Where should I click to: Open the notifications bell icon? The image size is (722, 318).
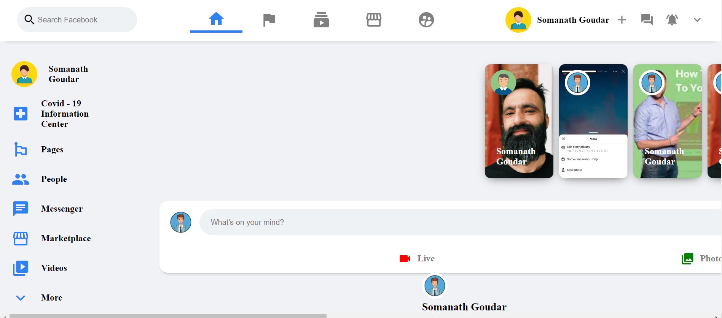pyautogui.click(x=672, y=20)
